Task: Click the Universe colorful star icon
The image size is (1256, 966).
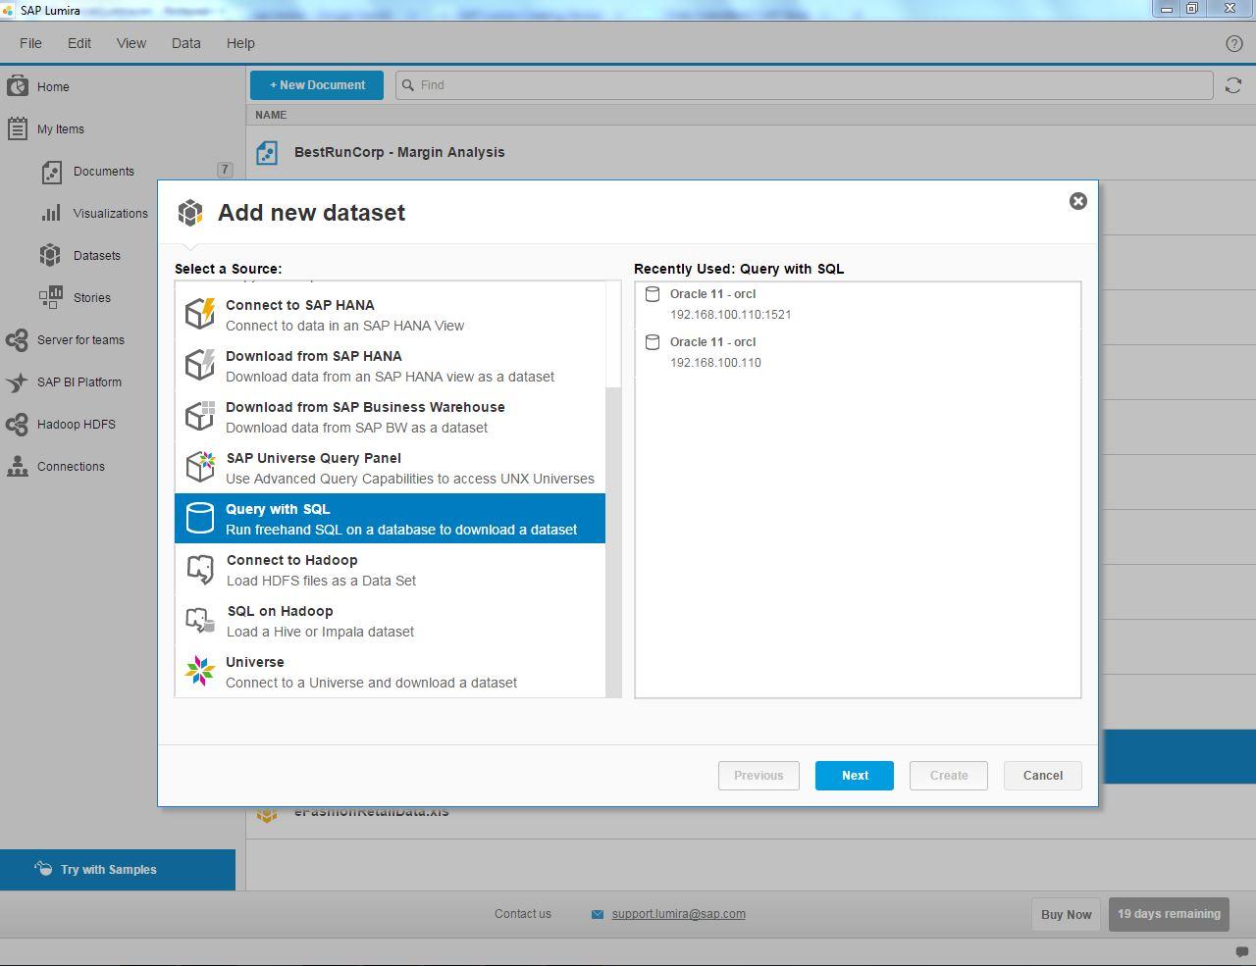Action: (200, 671)
